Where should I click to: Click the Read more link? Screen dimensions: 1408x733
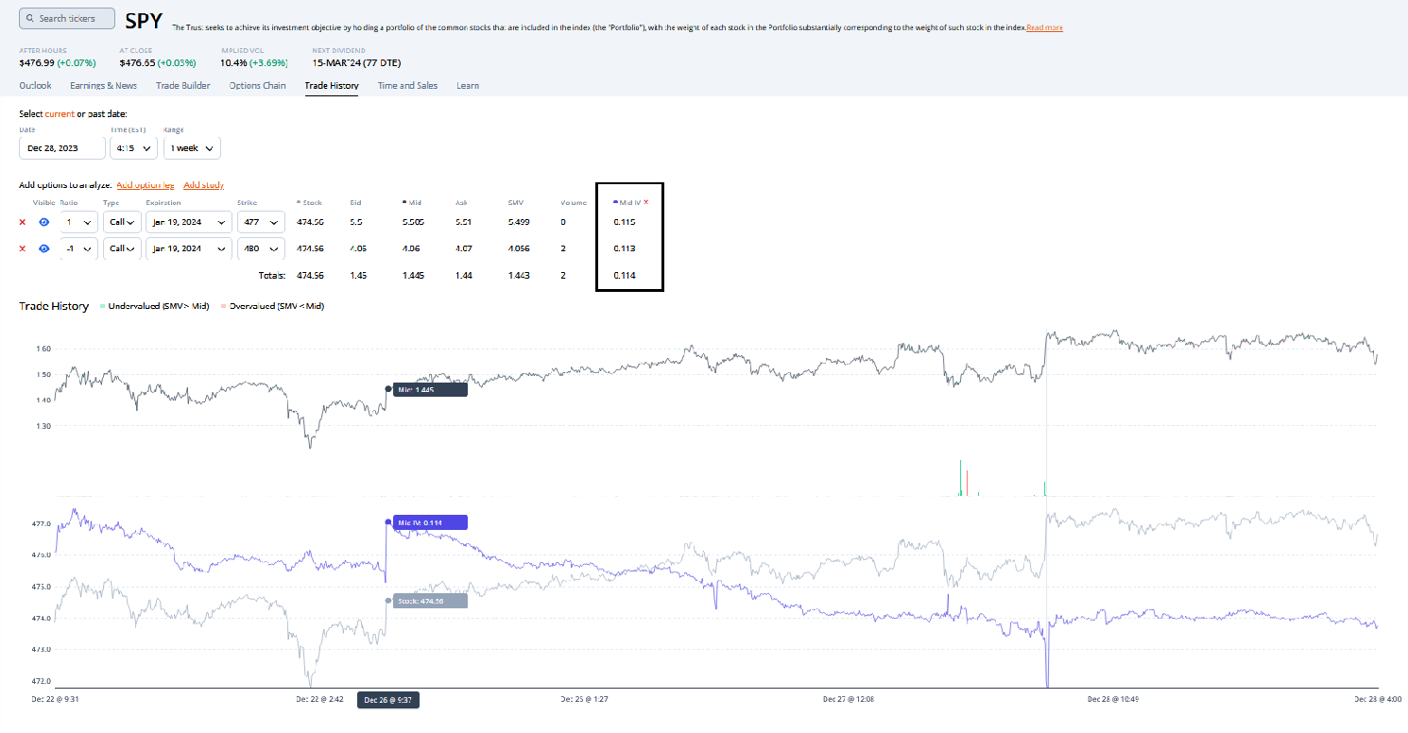click(x=1044, y=28)
